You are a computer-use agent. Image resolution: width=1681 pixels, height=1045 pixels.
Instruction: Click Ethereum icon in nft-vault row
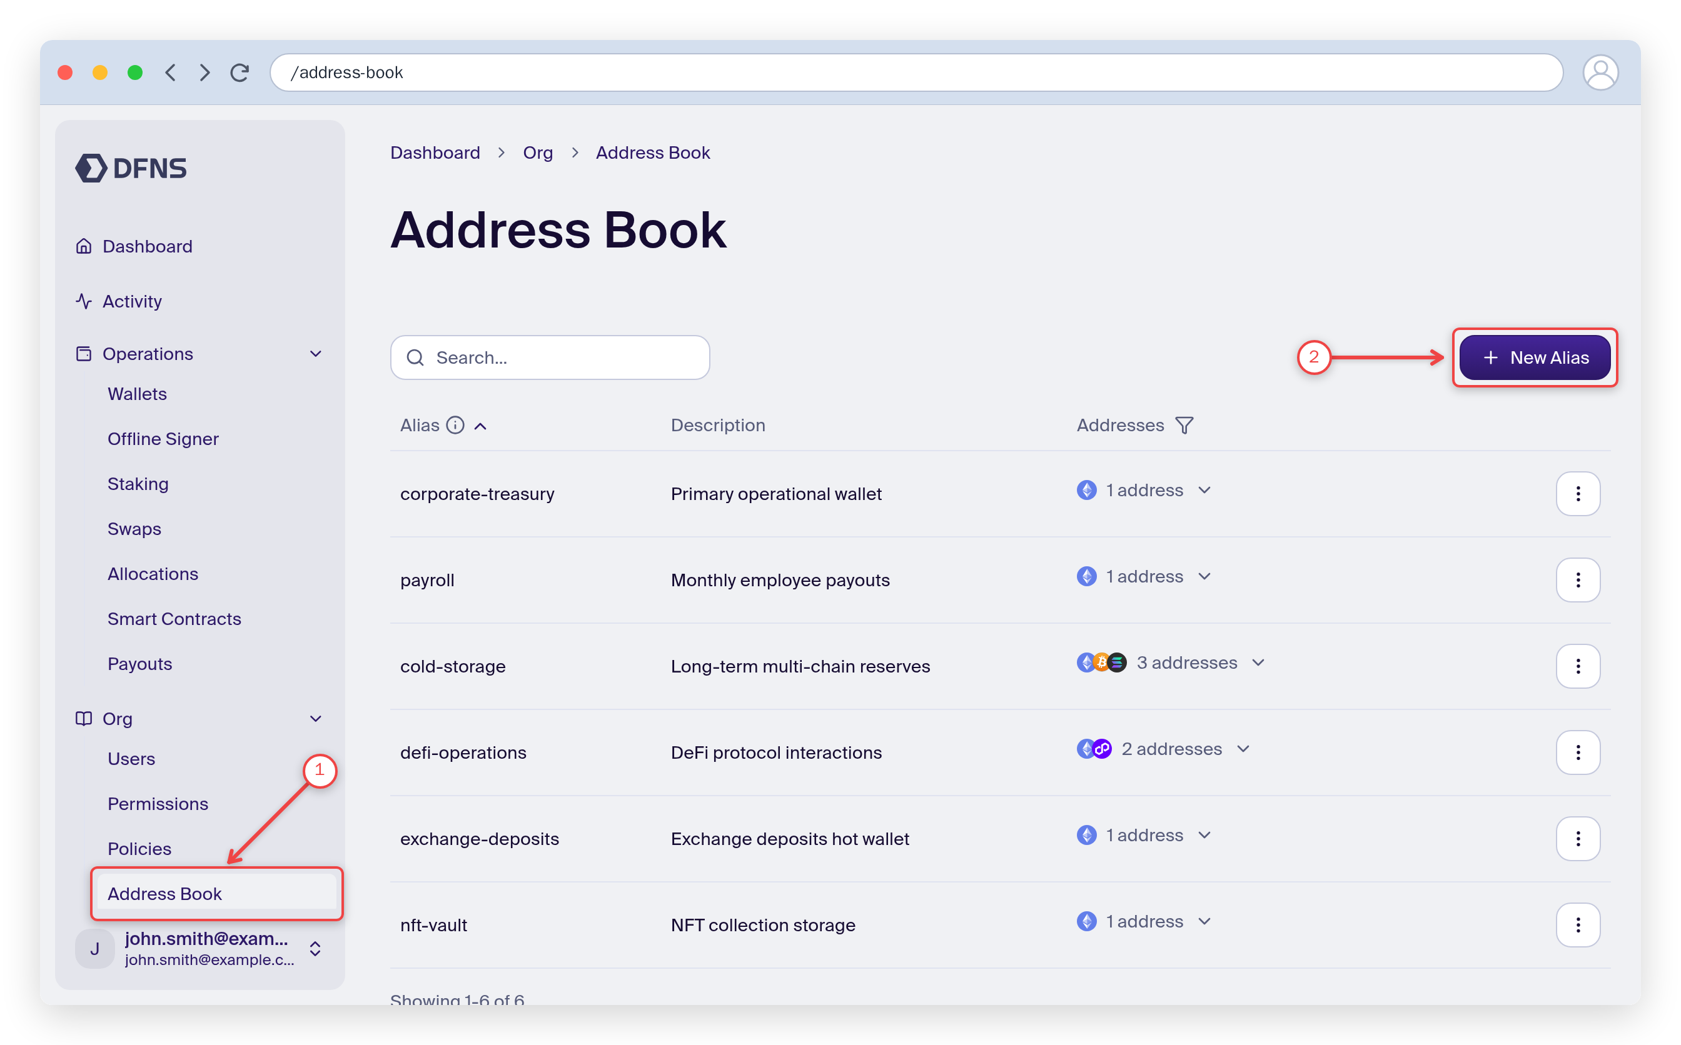pos(1086,921)
